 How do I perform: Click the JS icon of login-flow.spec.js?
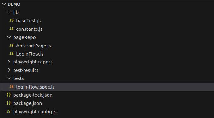point(12,87)
